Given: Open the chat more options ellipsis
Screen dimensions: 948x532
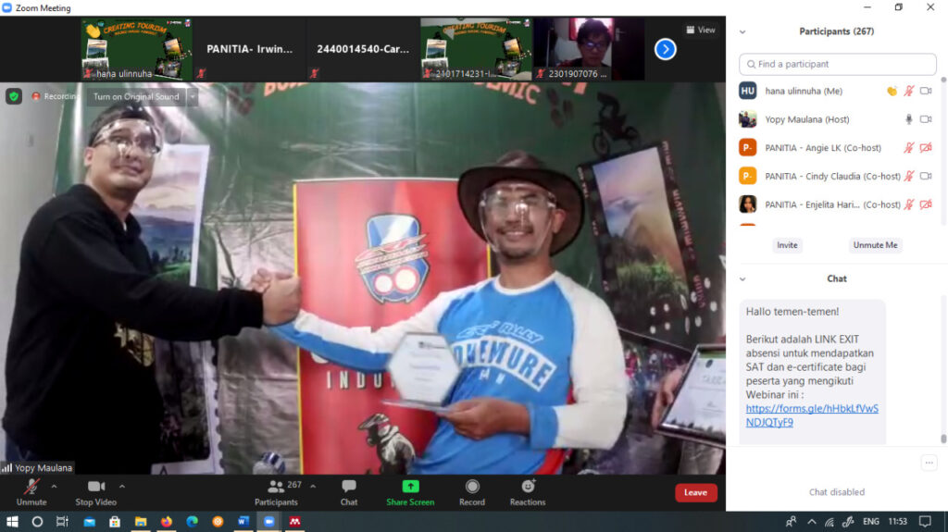Looking at the screenshot, I should coord(929,463).
